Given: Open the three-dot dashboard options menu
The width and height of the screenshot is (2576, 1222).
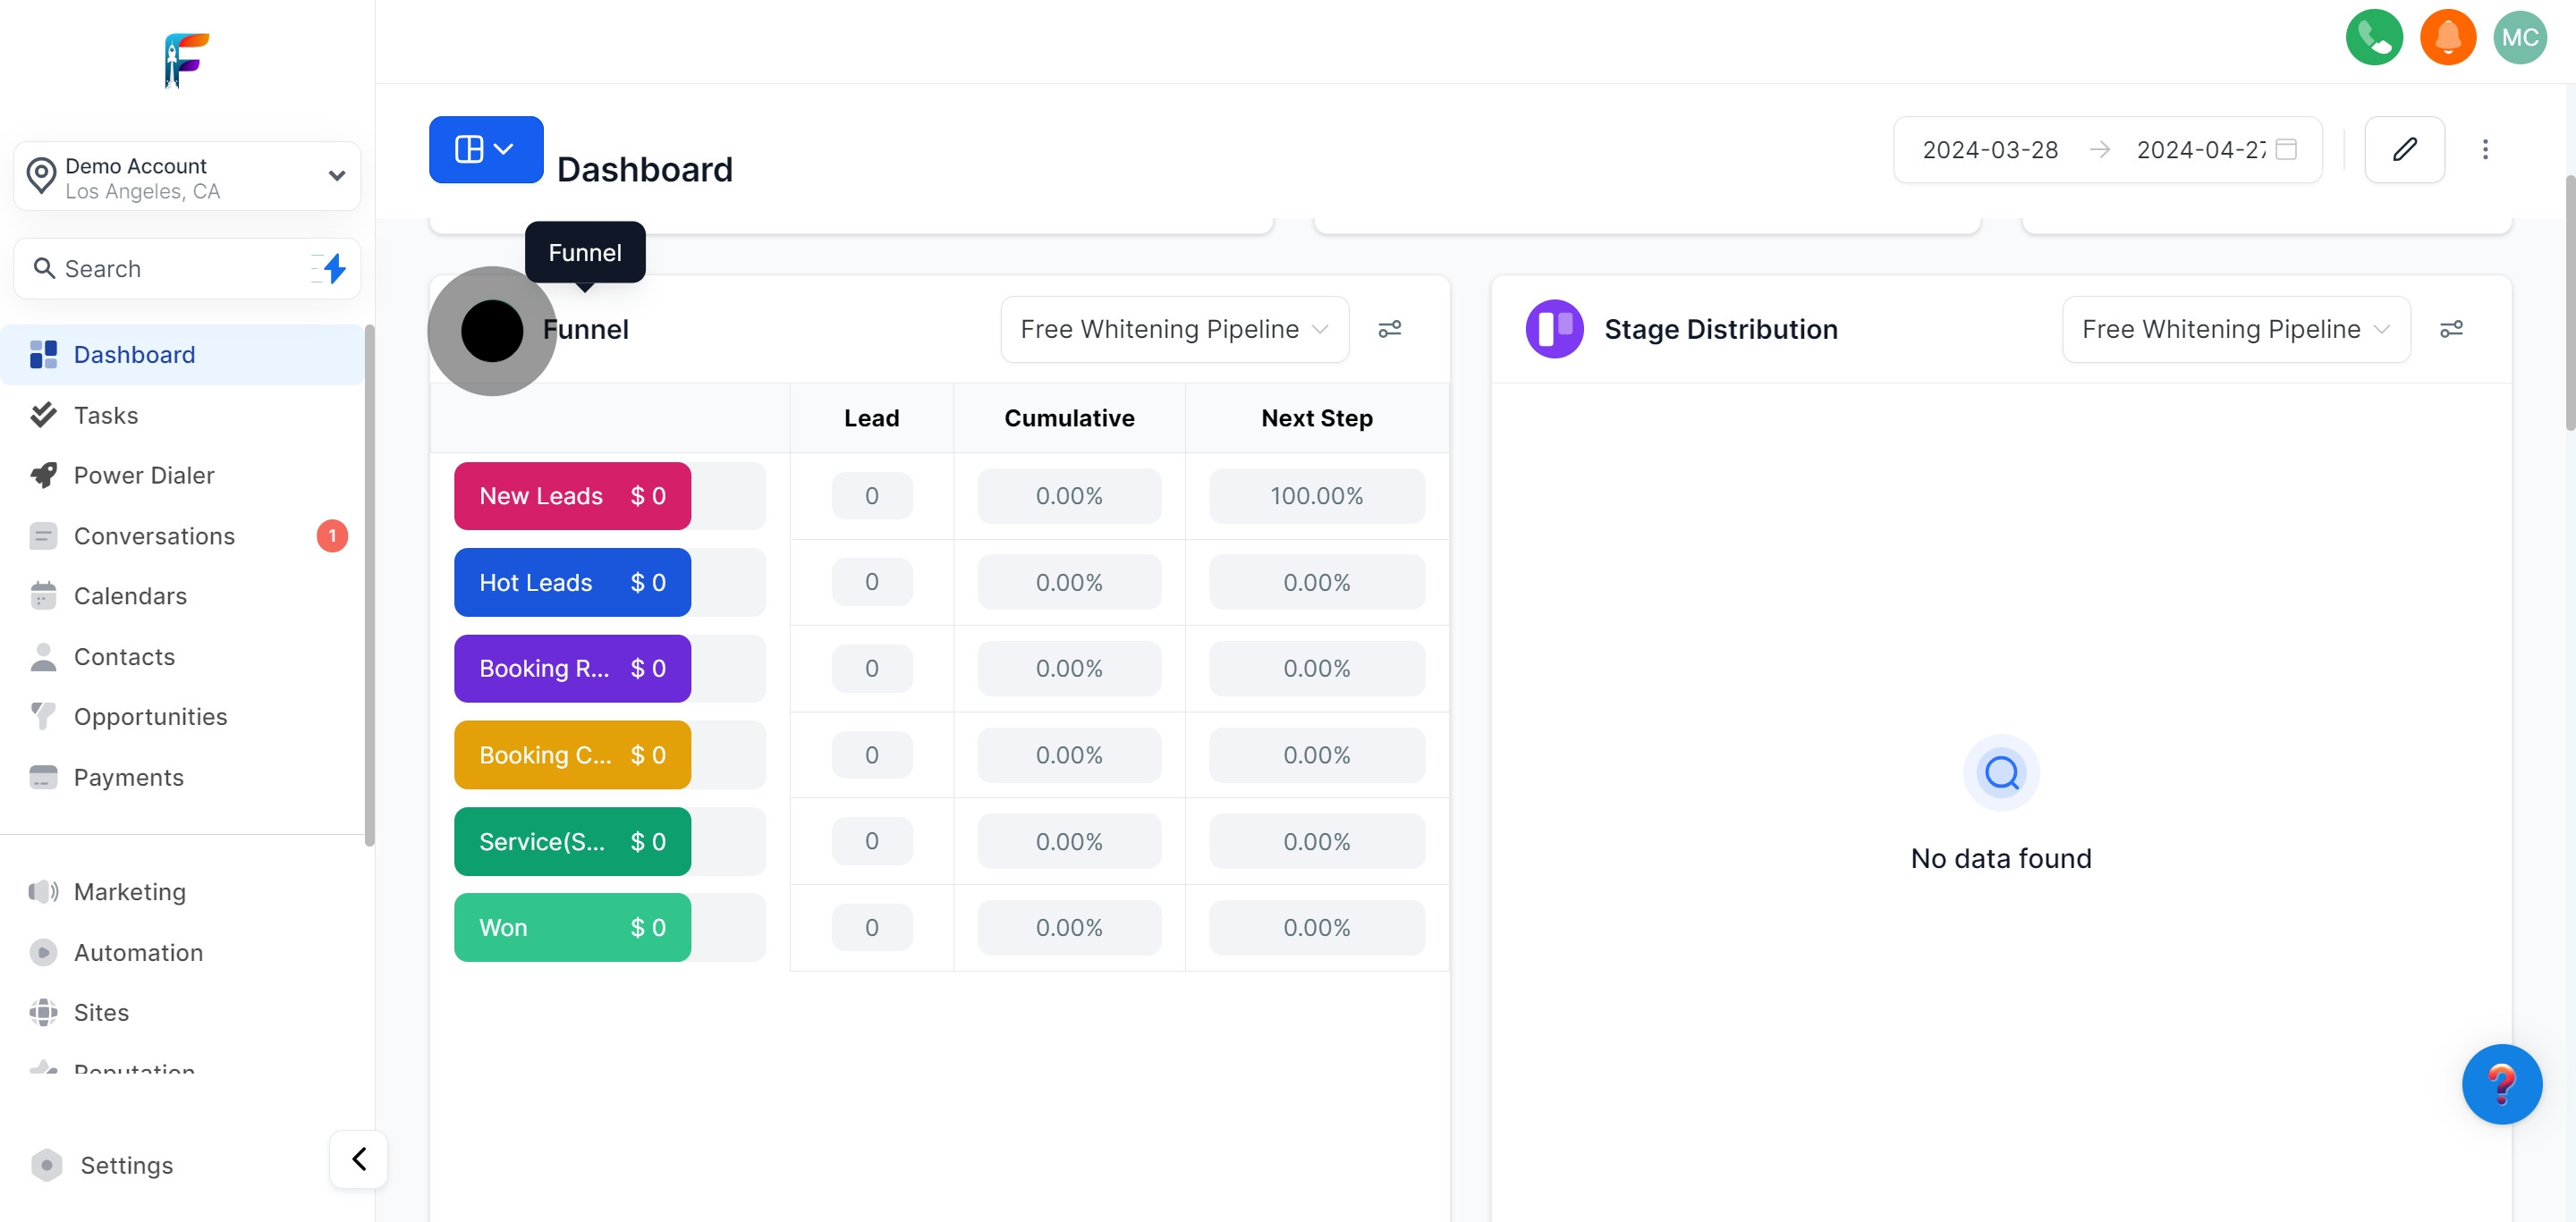Looking at the screenshot, I should click(x=2484, y=150).
